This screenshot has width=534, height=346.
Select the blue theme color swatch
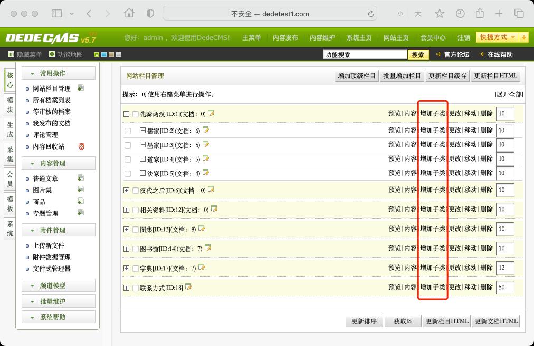(x=104, y=54)
